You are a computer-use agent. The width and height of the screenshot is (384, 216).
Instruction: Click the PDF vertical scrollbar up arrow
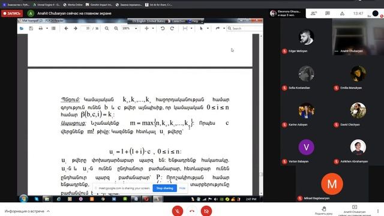tap(261, 36)
